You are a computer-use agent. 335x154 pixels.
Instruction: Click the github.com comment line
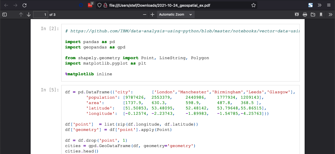tap(182, 31)
